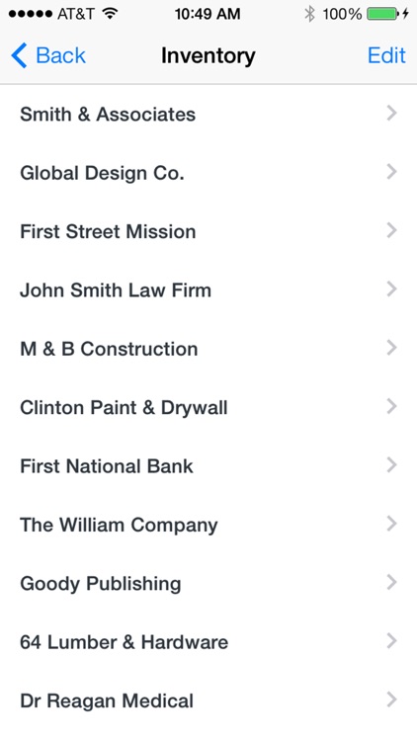Tap the Wi-Fi status icon
Screen dimensions: 417x741
pos(110,14)
